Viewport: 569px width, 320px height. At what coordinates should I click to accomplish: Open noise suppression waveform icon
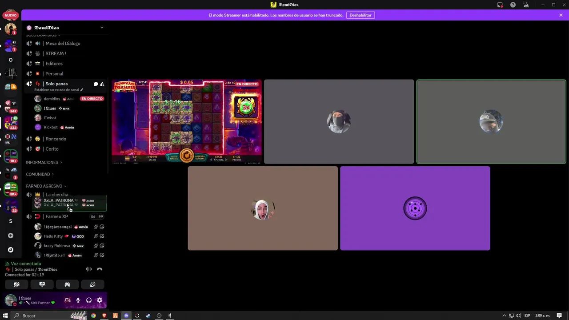click(89, 269)
